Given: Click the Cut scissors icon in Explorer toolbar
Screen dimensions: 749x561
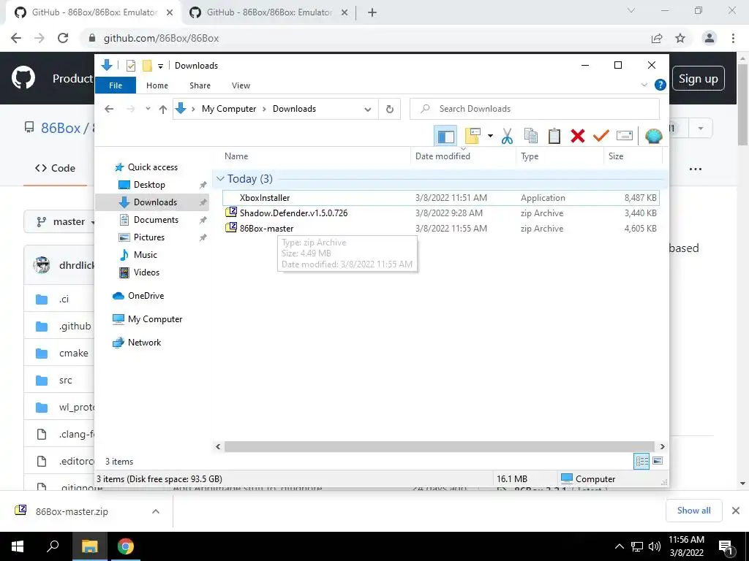Looking at the screenshot, I should click(x=507, y=137).
